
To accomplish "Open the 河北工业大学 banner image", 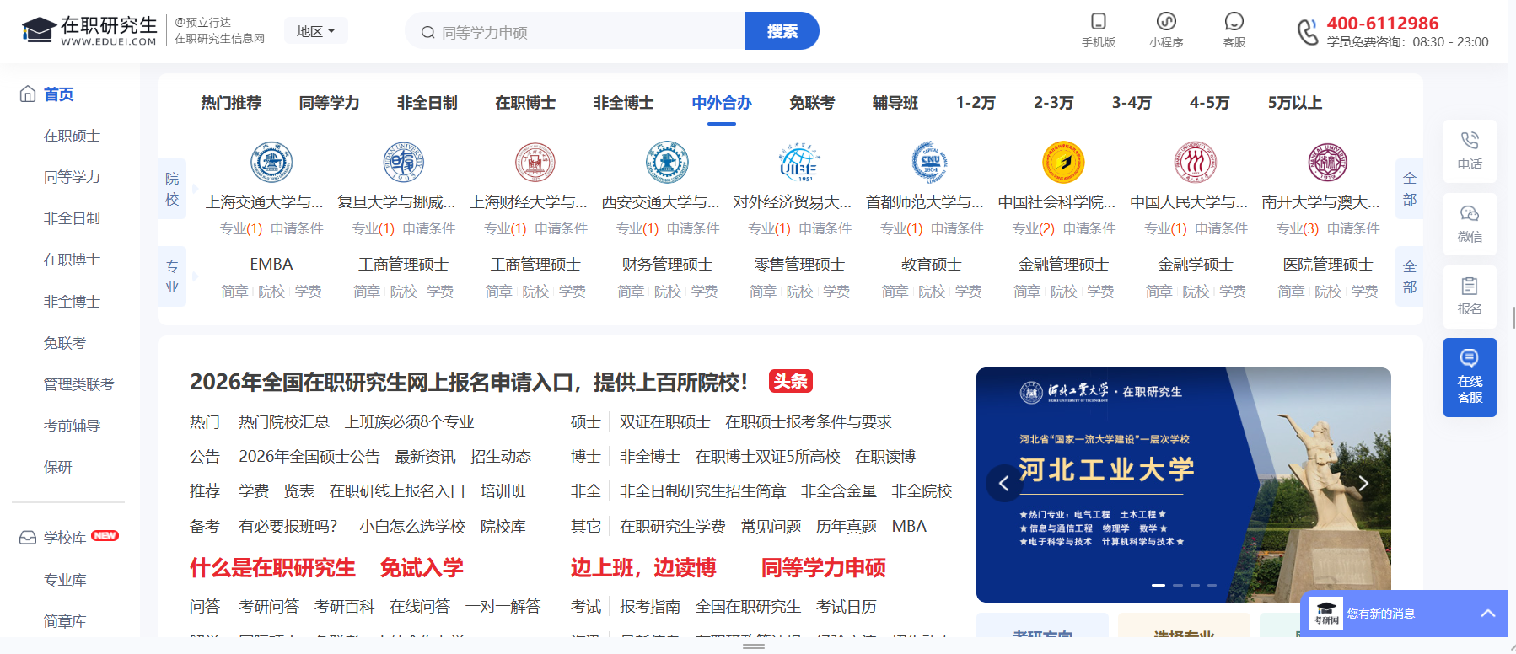I will (x=1183, y=485).
